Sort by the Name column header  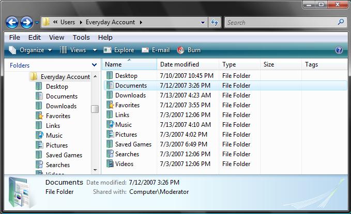pyautogui.click(x=130, y=64)
